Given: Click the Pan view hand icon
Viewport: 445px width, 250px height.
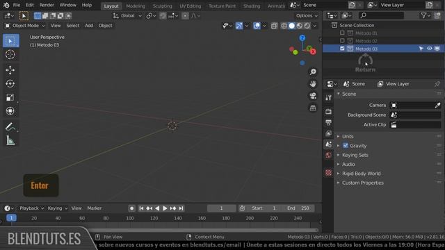Looking at the screenshot, I should (x=313, y=84).
